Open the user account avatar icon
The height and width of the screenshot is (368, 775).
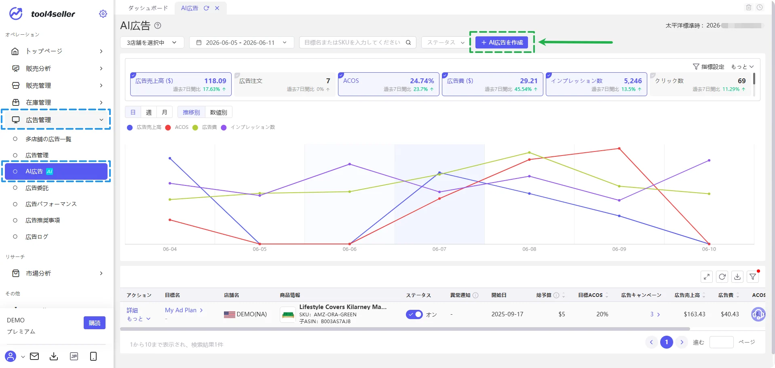[x=11, y=356]
